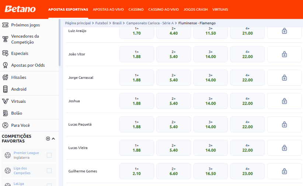Check the Liga dos Campeões checkbox
This screenshot has height=186, width=303.
[x=49, y=171]
